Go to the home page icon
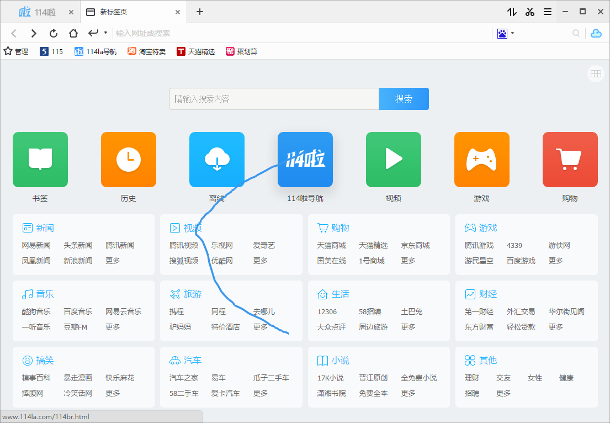This screenshot has height=423, width=610. [73, 34]
